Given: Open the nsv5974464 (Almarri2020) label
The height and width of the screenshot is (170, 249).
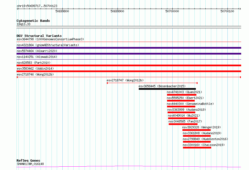Looking at the screenshot, I should (37, 51).
